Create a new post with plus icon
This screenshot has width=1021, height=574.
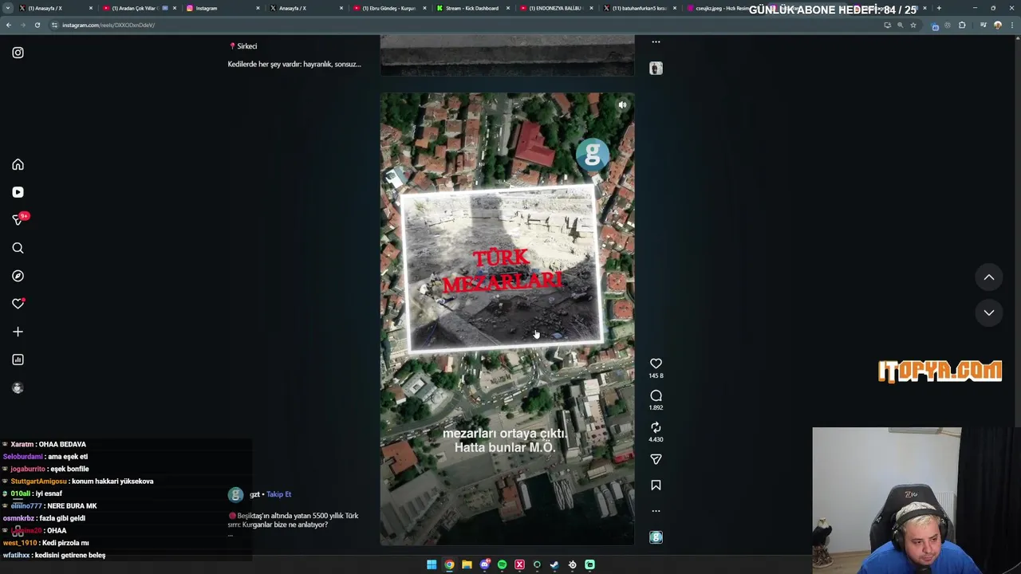(x=18, y=332)
